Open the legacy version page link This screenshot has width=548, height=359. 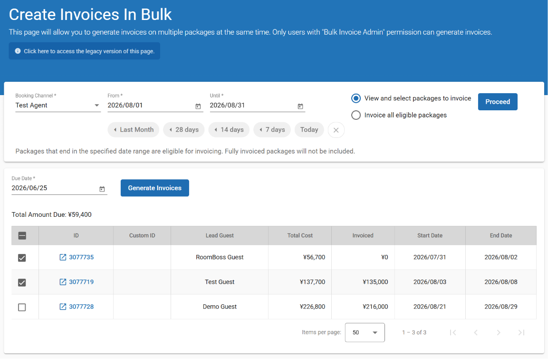pyautogui.click(x=85, y=51)
